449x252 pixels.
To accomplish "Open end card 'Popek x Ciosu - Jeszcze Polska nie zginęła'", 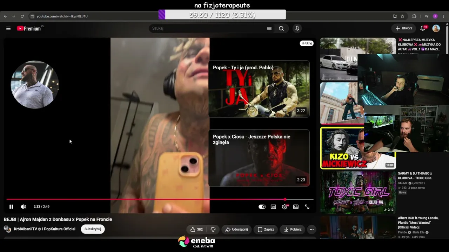I will (x=259, y=158).
